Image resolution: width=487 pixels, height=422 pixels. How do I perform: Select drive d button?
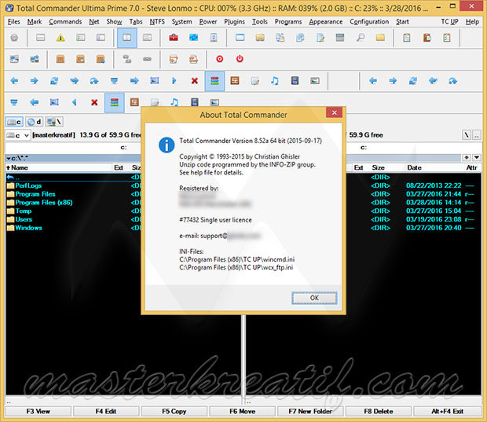coord(34,122)
